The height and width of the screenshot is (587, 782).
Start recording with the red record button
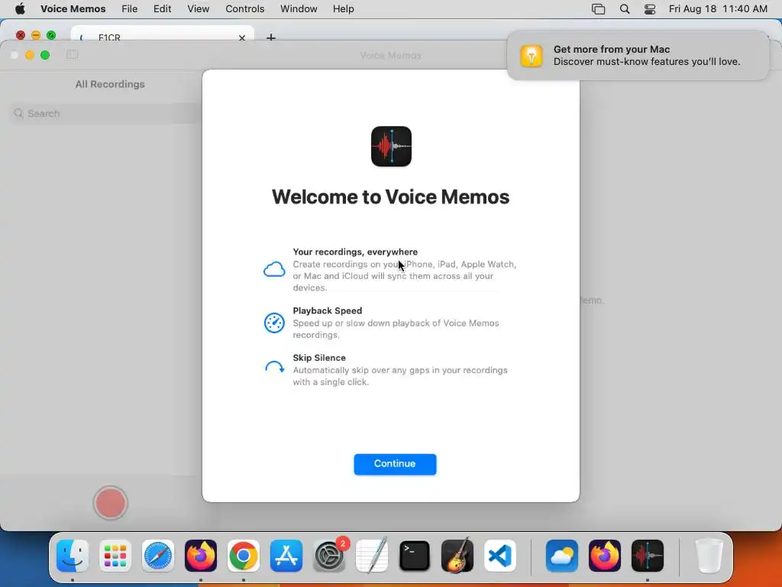(110, 503)
